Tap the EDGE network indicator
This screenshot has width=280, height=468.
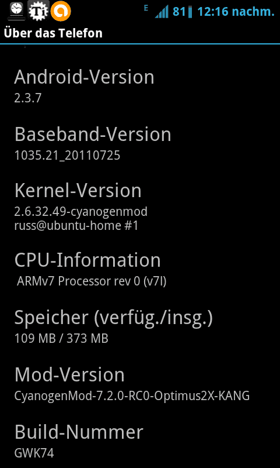pos(146,8)
